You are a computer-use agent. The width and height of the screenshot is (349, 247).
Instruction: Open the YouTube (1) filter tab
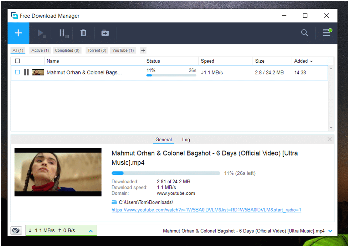click(x=123, y=51)
